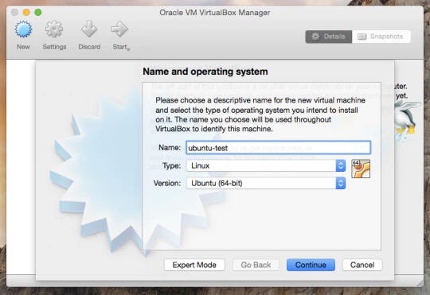Image resolution: width=430 pixels, height=295 pixels.
Task: Open the Version dropdown showing Ubuntu (64-bit)
Action: click(x=266, y=183)
